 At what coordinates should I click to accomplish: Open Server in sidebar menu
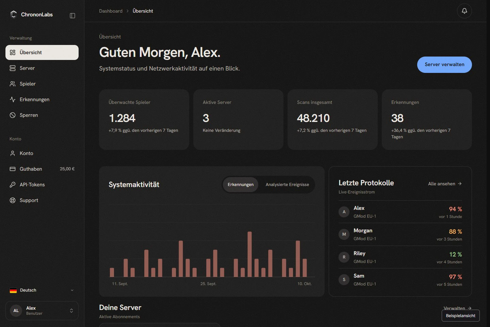pyautogui.click(x=42, y=68)
